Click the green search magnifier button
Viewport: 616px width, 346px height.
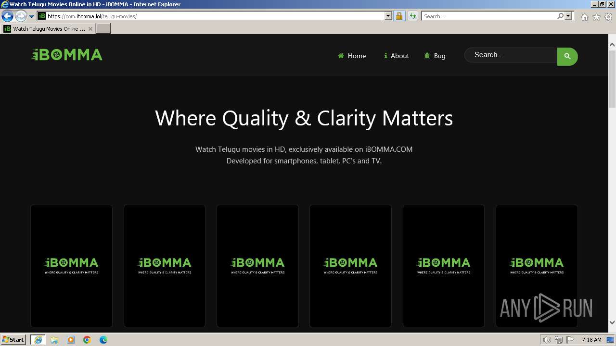point(567,56)
